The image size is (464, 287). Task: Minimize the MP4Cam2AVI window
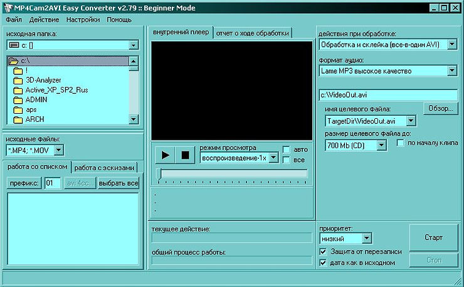click(x=433, y=8)
